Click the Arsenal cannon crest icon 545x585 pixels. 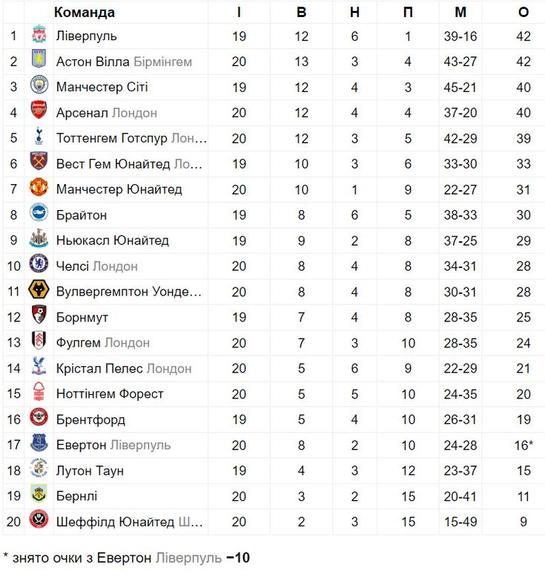[39, 110]
